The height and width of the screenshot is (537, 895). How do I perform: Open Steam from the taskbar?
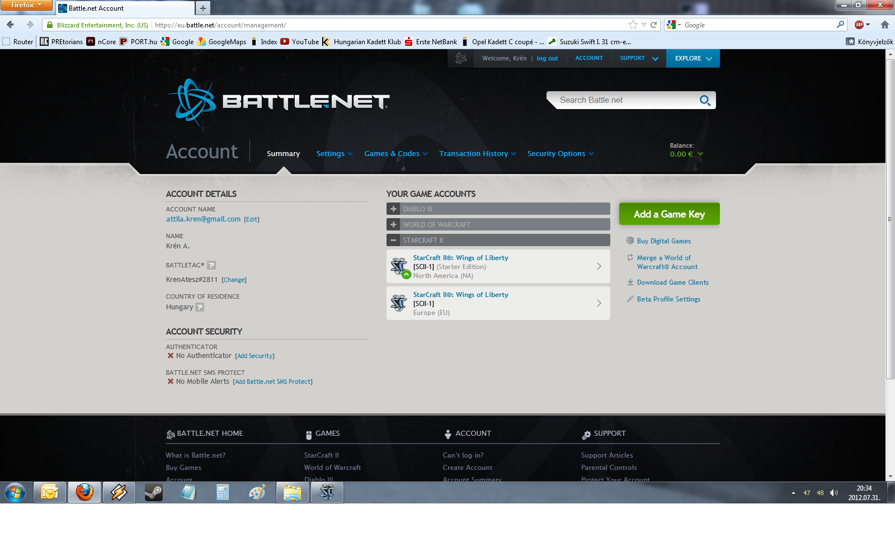click(153, 492)
